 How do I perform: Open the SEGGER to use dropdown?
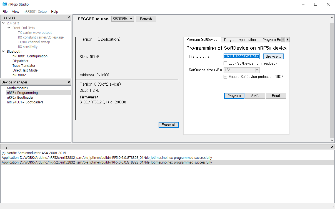122,19
